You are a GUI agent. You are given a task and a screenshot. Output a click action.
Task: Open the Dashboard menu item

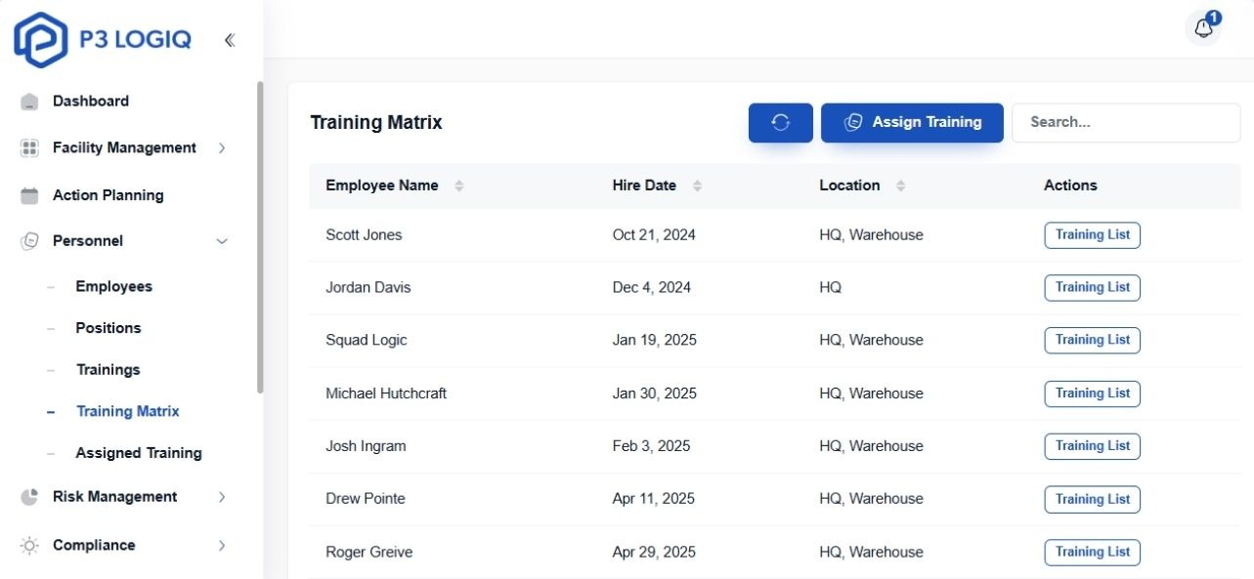click(x=91, y=102)
